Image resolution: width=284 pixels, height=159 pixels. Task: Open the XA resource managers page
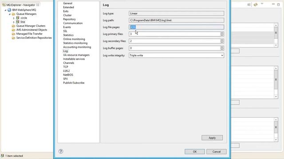(76, 55)
